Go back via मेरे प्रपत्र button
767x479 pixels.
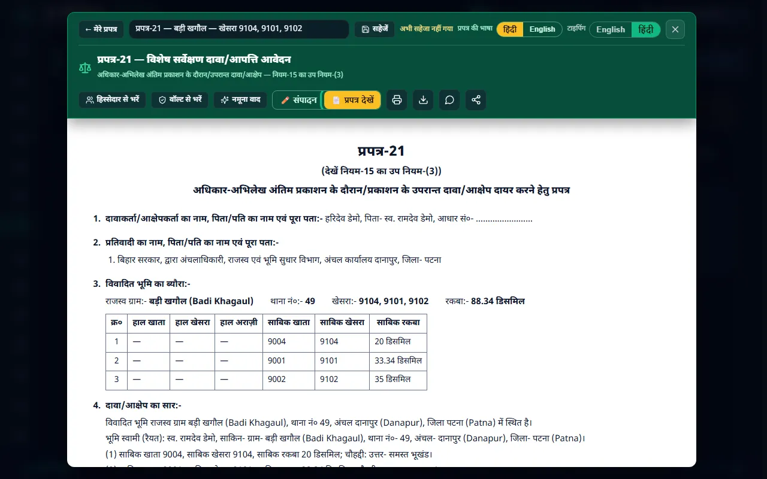coord(101,29)
